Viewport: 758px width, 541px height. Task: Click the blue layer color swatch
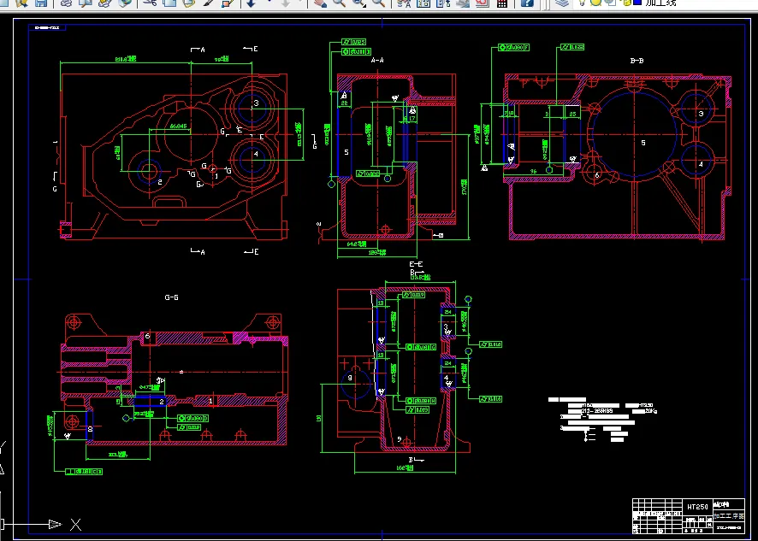pyautogui.click(x=637, y=3)
